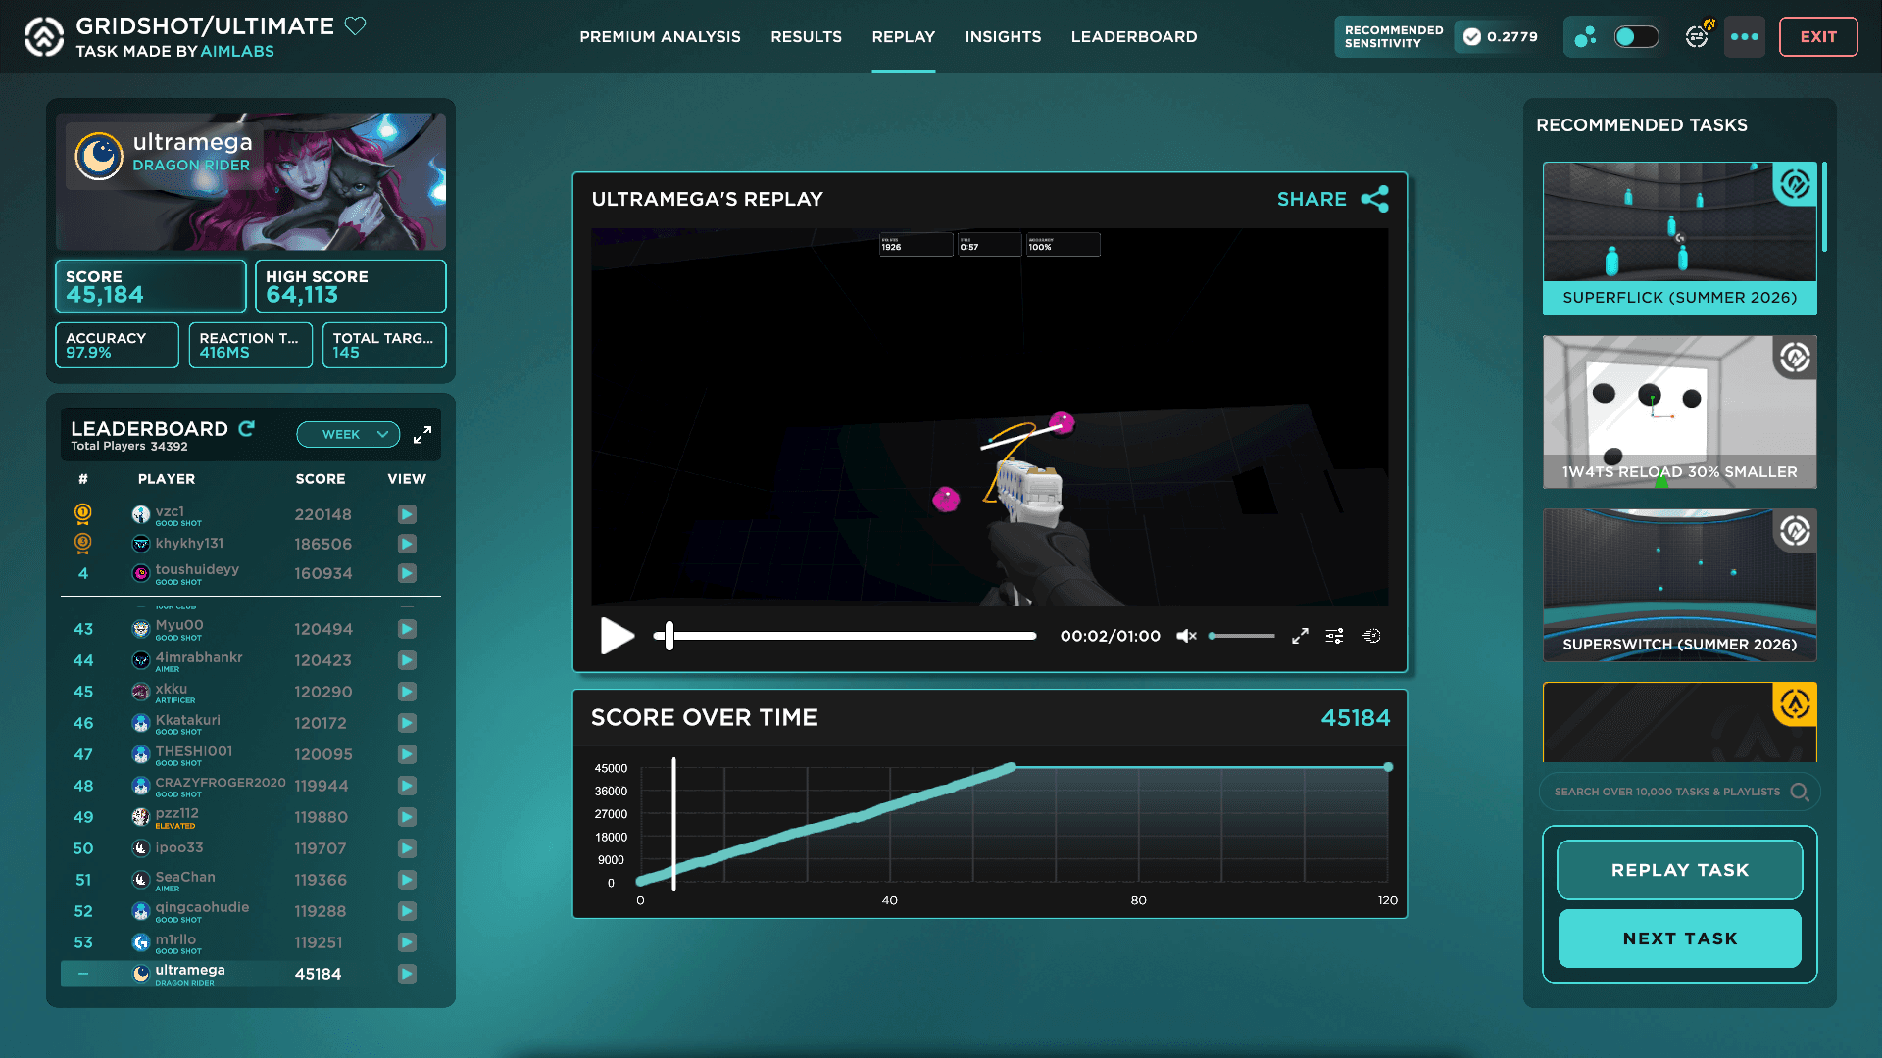The image size is (1882, 1058).
Task: Click the recommended sensitivity 0.2779 check value
Action: (x=1501, y=37)
